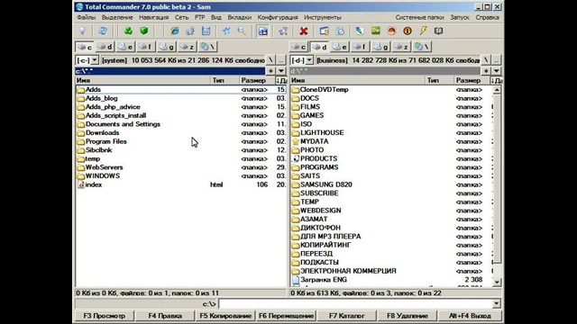Click the blue star toolbar icon
This screenshot has height=324, width=577.
click(226, 31)
